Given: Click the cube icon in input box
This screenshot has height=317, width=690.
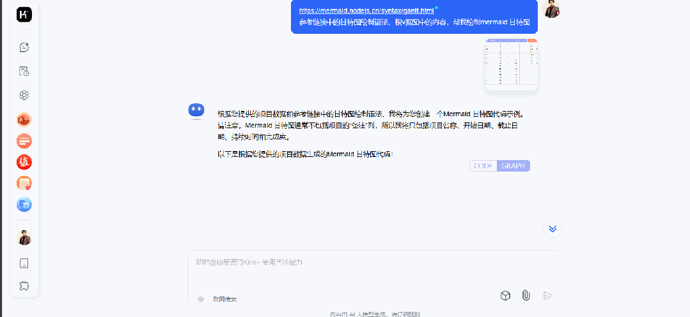Looking at the screenshot, I should pyautogui.click(x=505, y=295).
